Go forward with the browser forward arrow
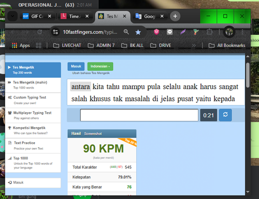This screenshot has width=259, height=199. click(x=26, y=32)
